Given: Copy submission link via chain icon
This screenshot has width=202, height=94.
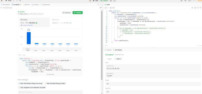Looking at the screenshot, I should 100,8.
